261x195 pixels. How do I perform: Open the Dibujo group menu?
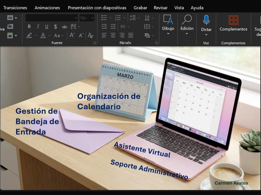pos(168,24)
